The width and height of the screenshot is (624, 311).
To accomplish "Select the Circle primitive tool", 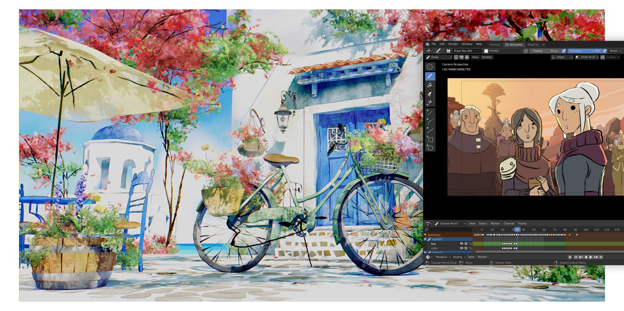I will pyautogui.click(x=430, y=148).
